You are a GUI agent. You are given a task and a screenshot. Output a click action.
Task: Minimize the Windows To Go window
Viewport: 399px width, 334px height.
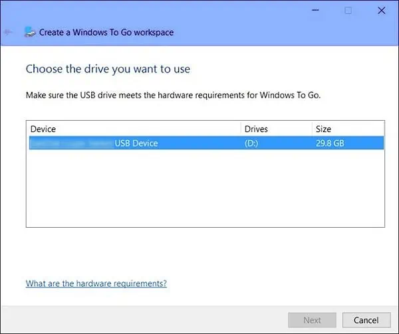[315, 11]
